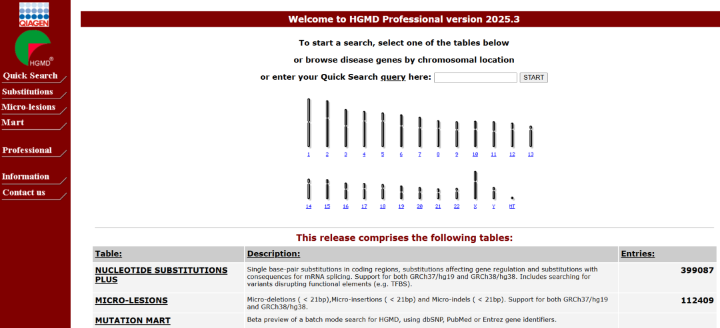Open NUCLEOTIDE SUBSTITUTIONS PLUS table link
Image resolution: width=720 pixels, height=328 pixels.
pos(161,275)
